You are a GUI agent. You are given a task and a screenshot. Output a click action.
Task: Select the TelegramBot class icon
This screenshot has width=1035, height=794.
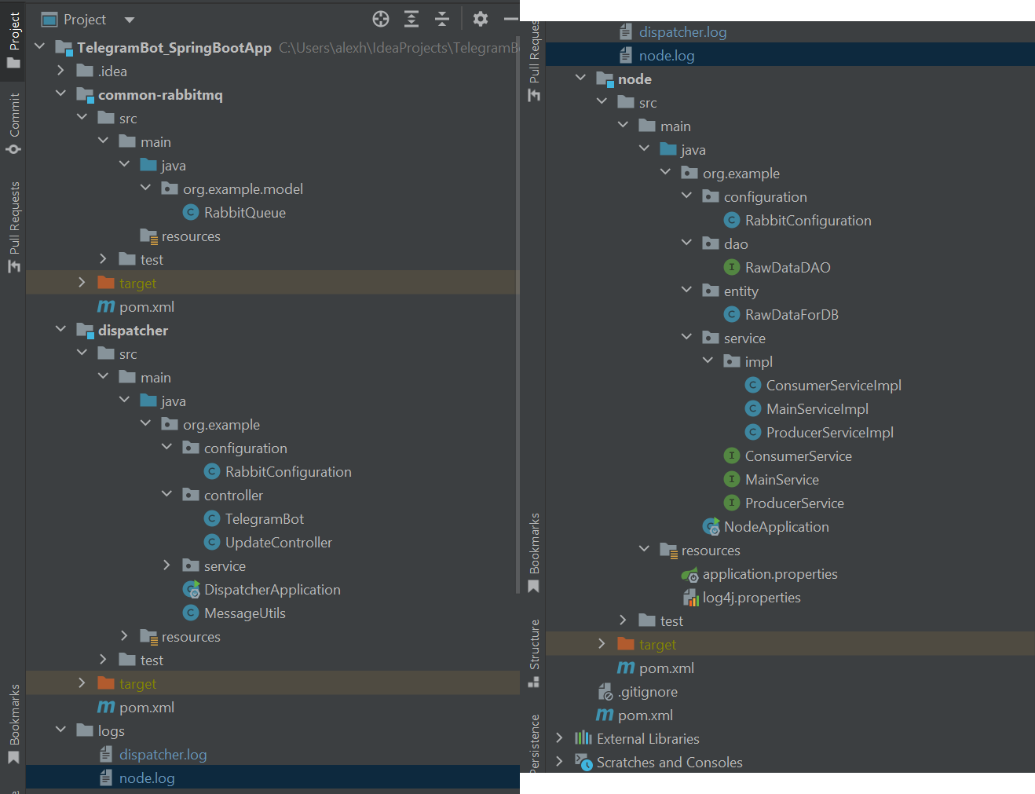tap(211, 518)
